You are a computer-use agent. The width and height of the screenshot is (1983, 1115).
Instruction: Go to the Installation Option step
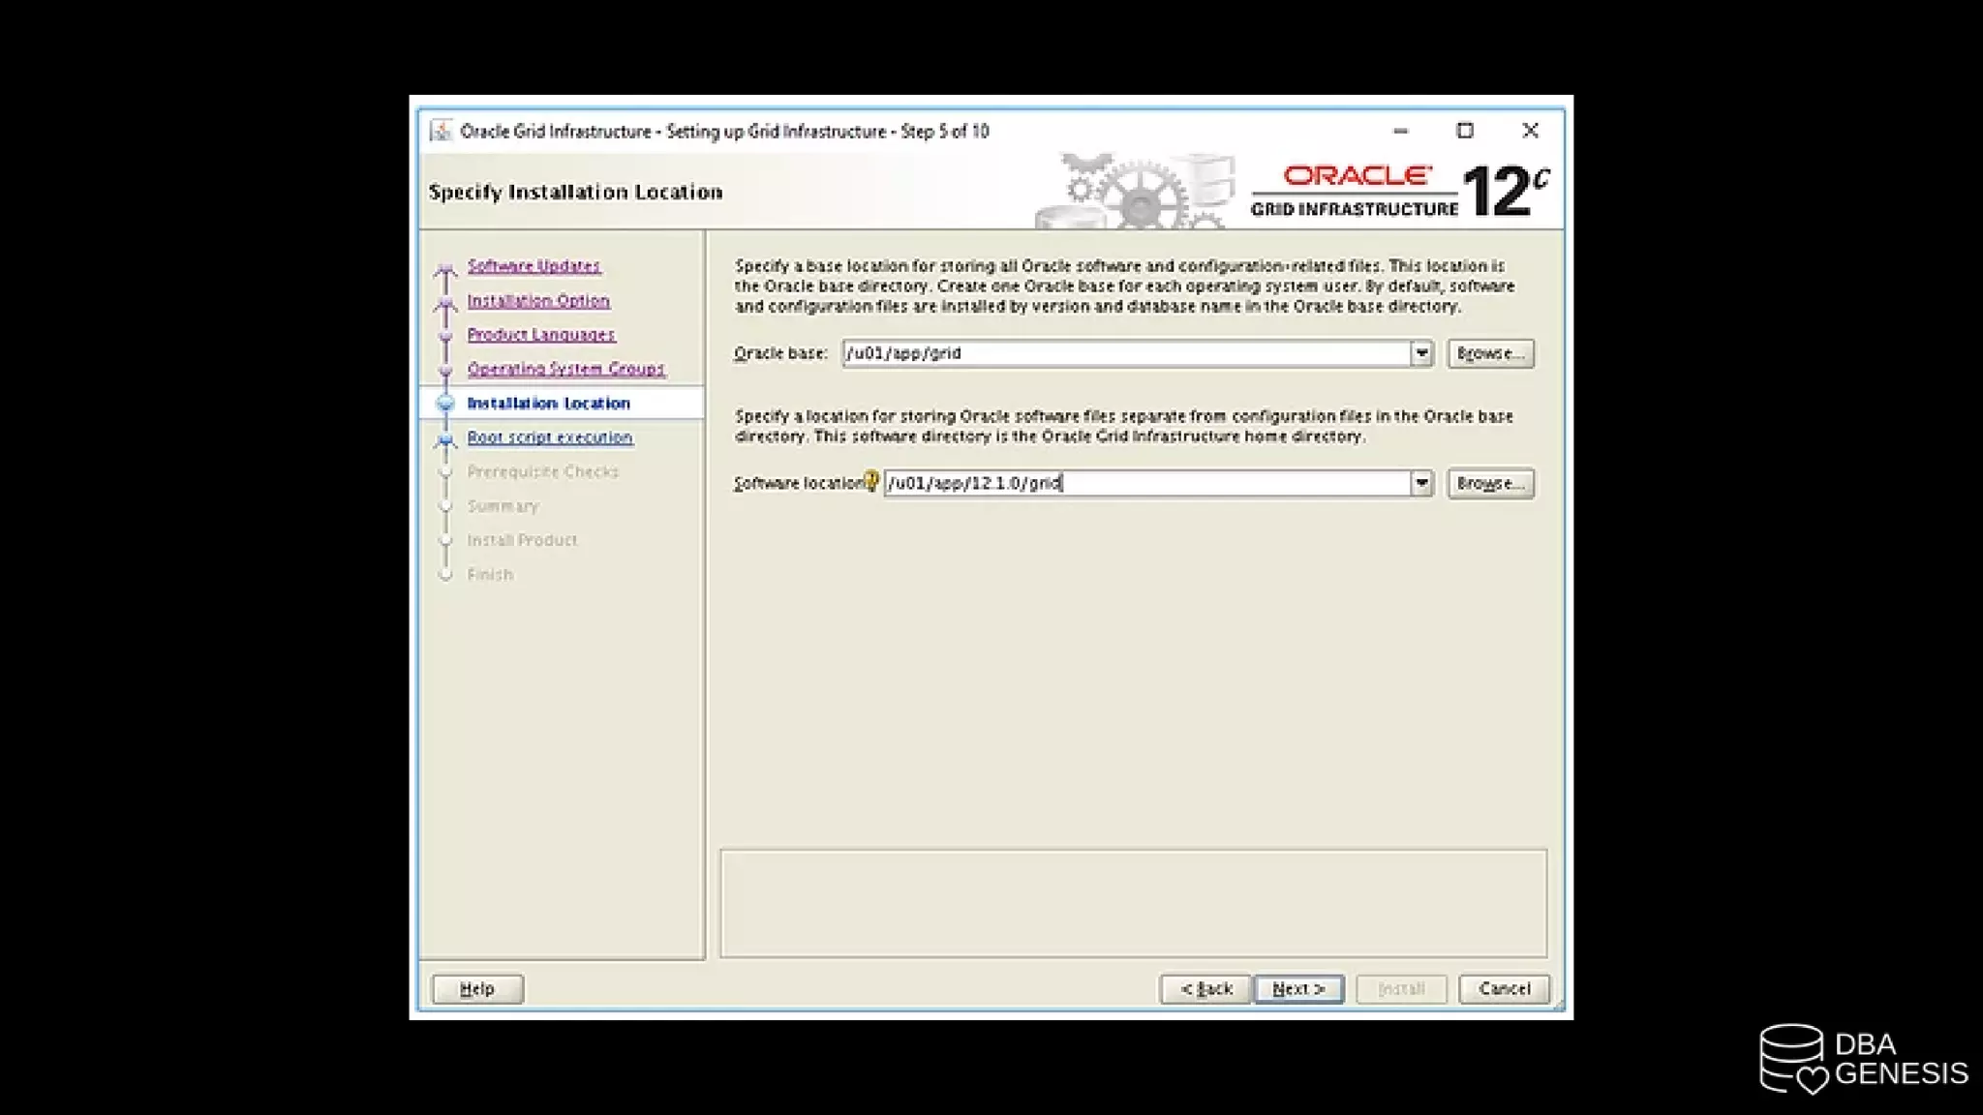(538, 300)
